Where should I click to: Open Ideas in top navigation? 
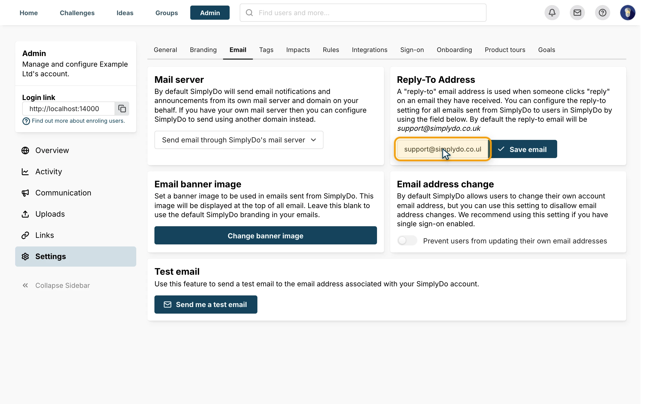[125, 13]
